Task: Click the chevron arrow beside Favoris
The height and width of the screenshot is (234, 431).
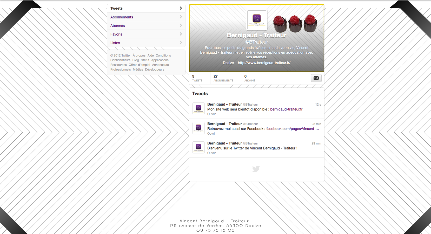Action: point(181,34)
